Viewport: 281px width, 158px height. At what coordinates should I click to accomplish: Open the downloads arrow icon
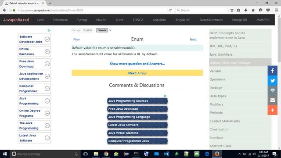click(246, 10)
